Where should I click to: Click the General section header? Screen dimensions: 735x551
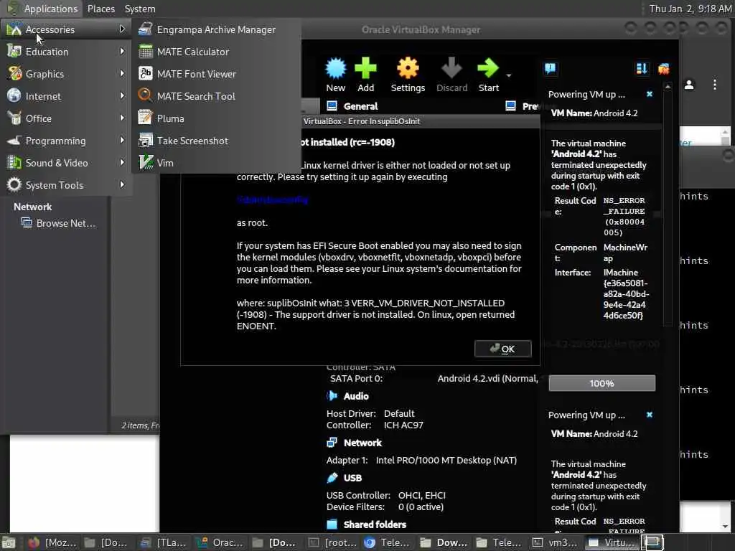(x=360, y=106)
